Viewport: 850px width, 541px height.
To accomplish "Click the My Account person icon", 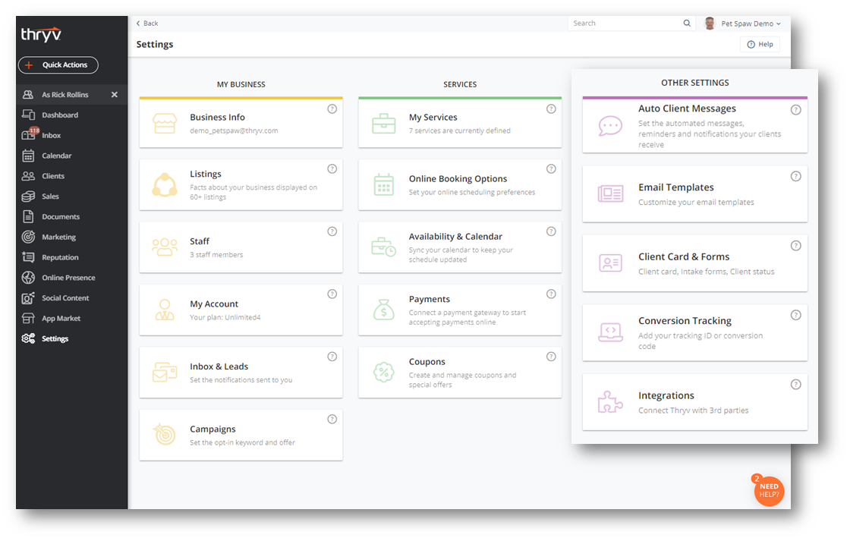I will [x=165, y=310].
